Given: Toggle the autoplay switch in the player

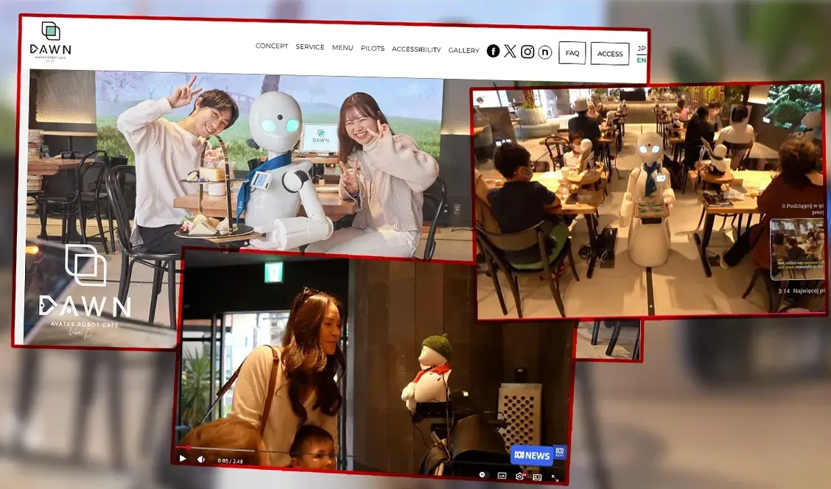Looking at the screenshot, I should click(x=483, y=475).
